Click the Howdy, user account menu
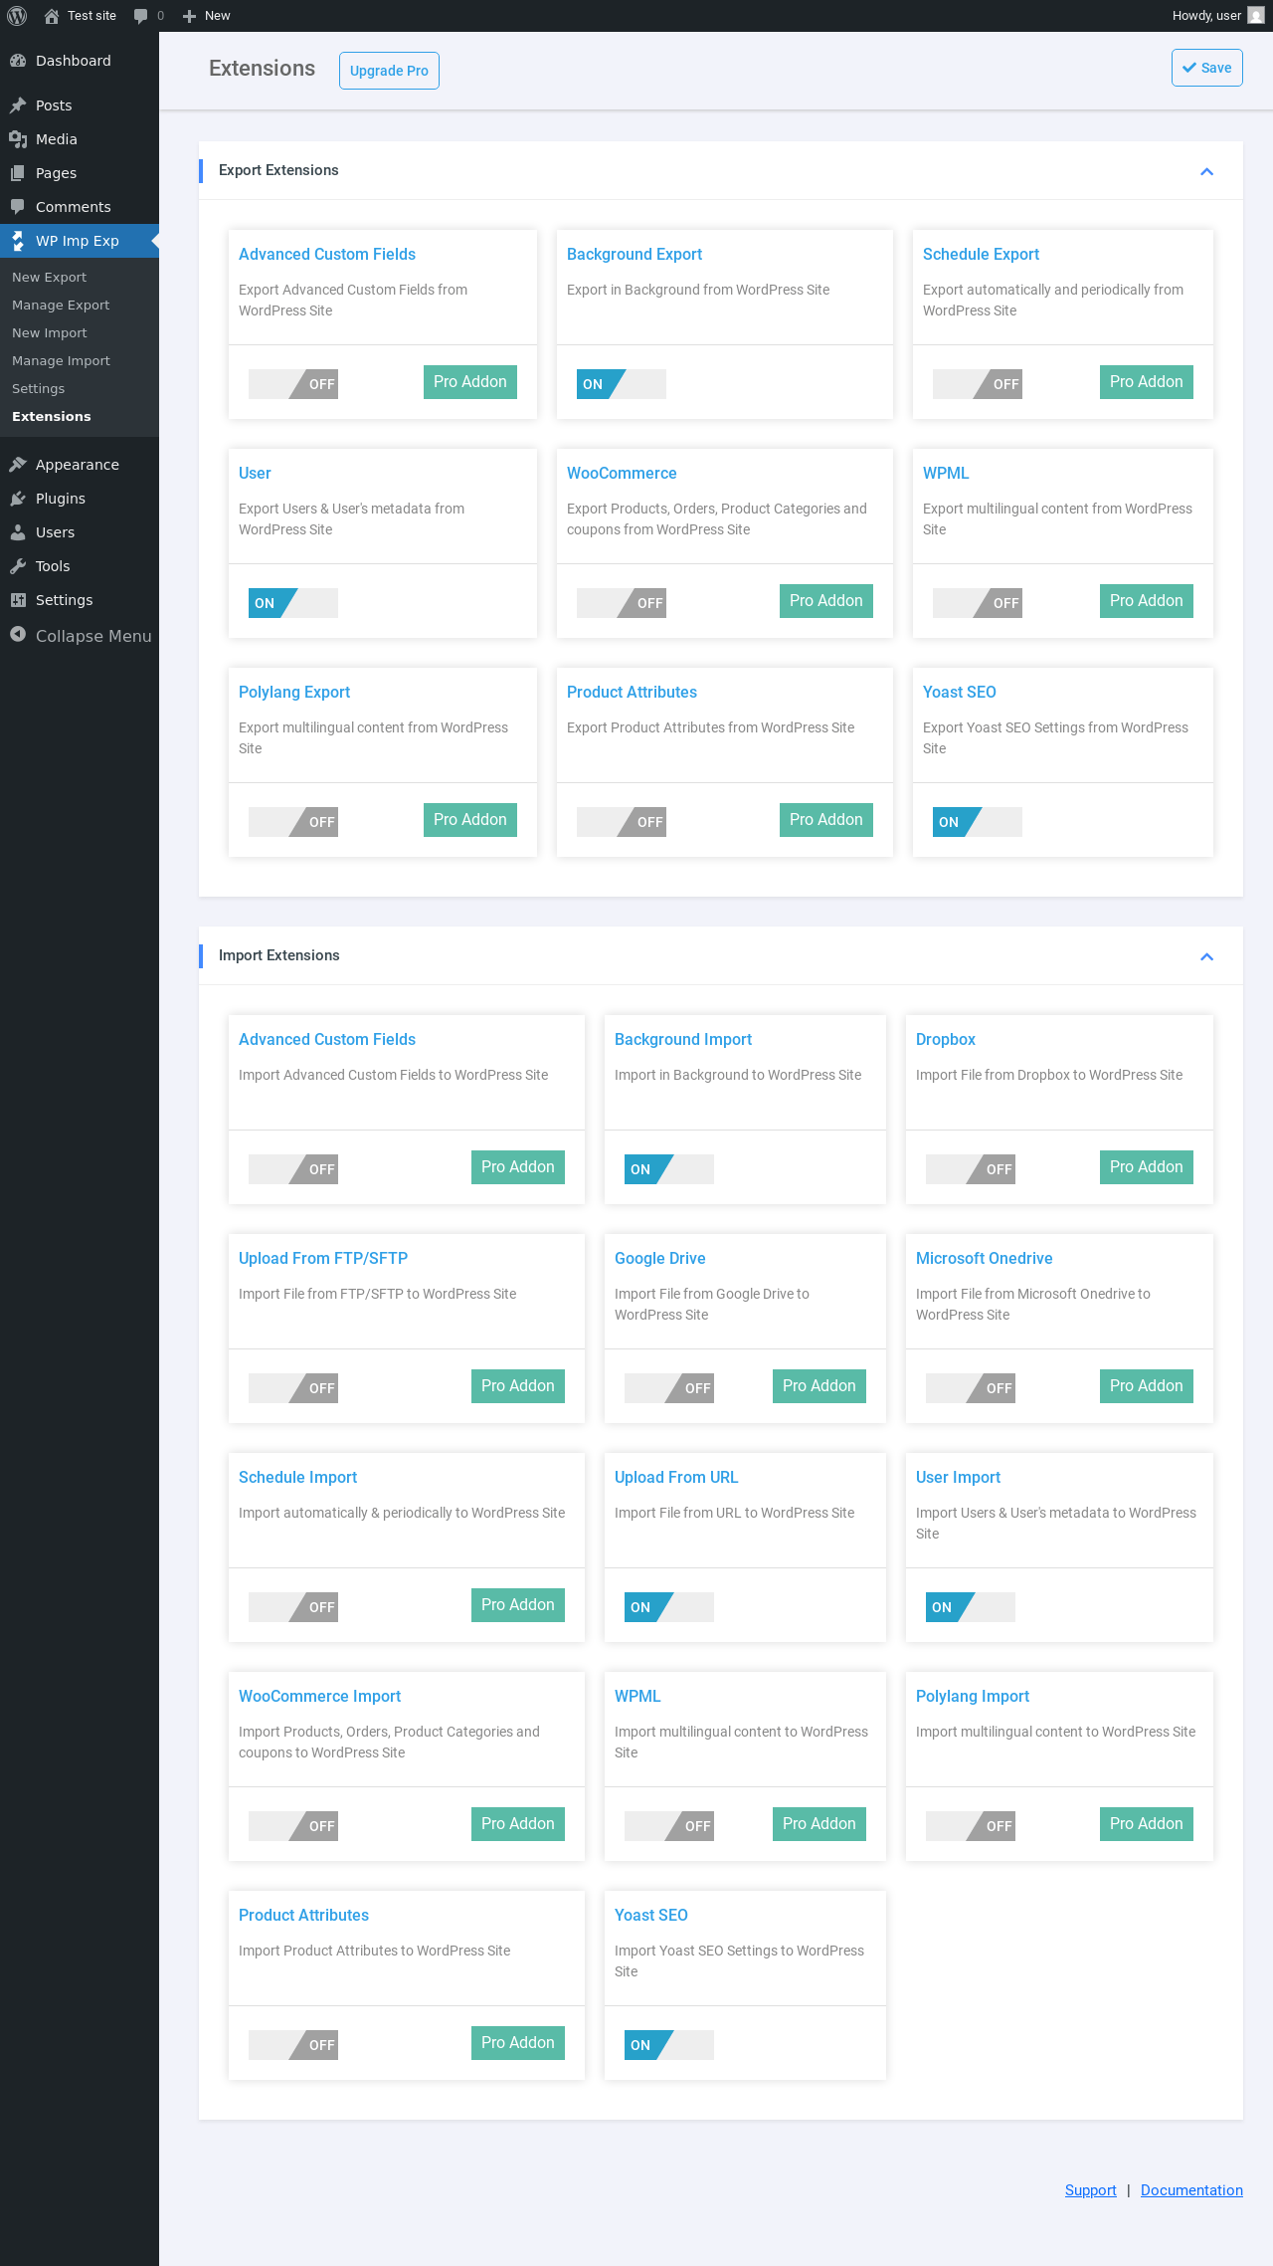The width and height of the screenshot is (1273, 2266). 1217,16
